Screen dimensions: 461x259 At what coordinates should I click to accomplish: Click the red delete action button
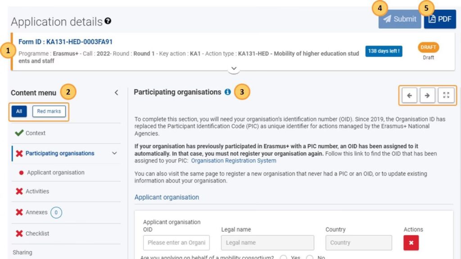[411, 243]
